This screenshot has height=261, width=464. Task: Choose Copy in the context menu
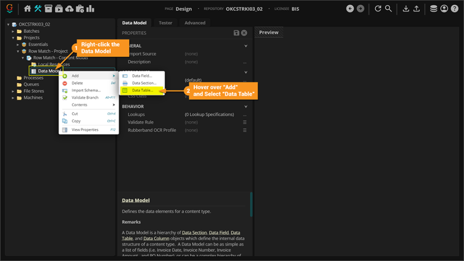[x=89, y=121]
